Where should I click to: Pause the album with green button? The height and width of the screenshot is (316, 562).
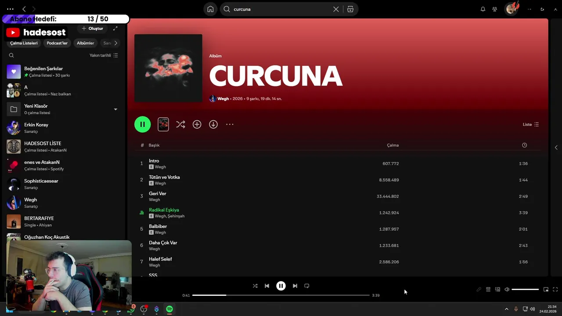click(x=142, y=124)
